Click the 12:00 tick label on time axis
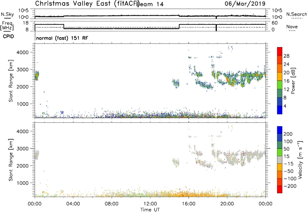Screen dimensions: 307x212 point(150,204)
